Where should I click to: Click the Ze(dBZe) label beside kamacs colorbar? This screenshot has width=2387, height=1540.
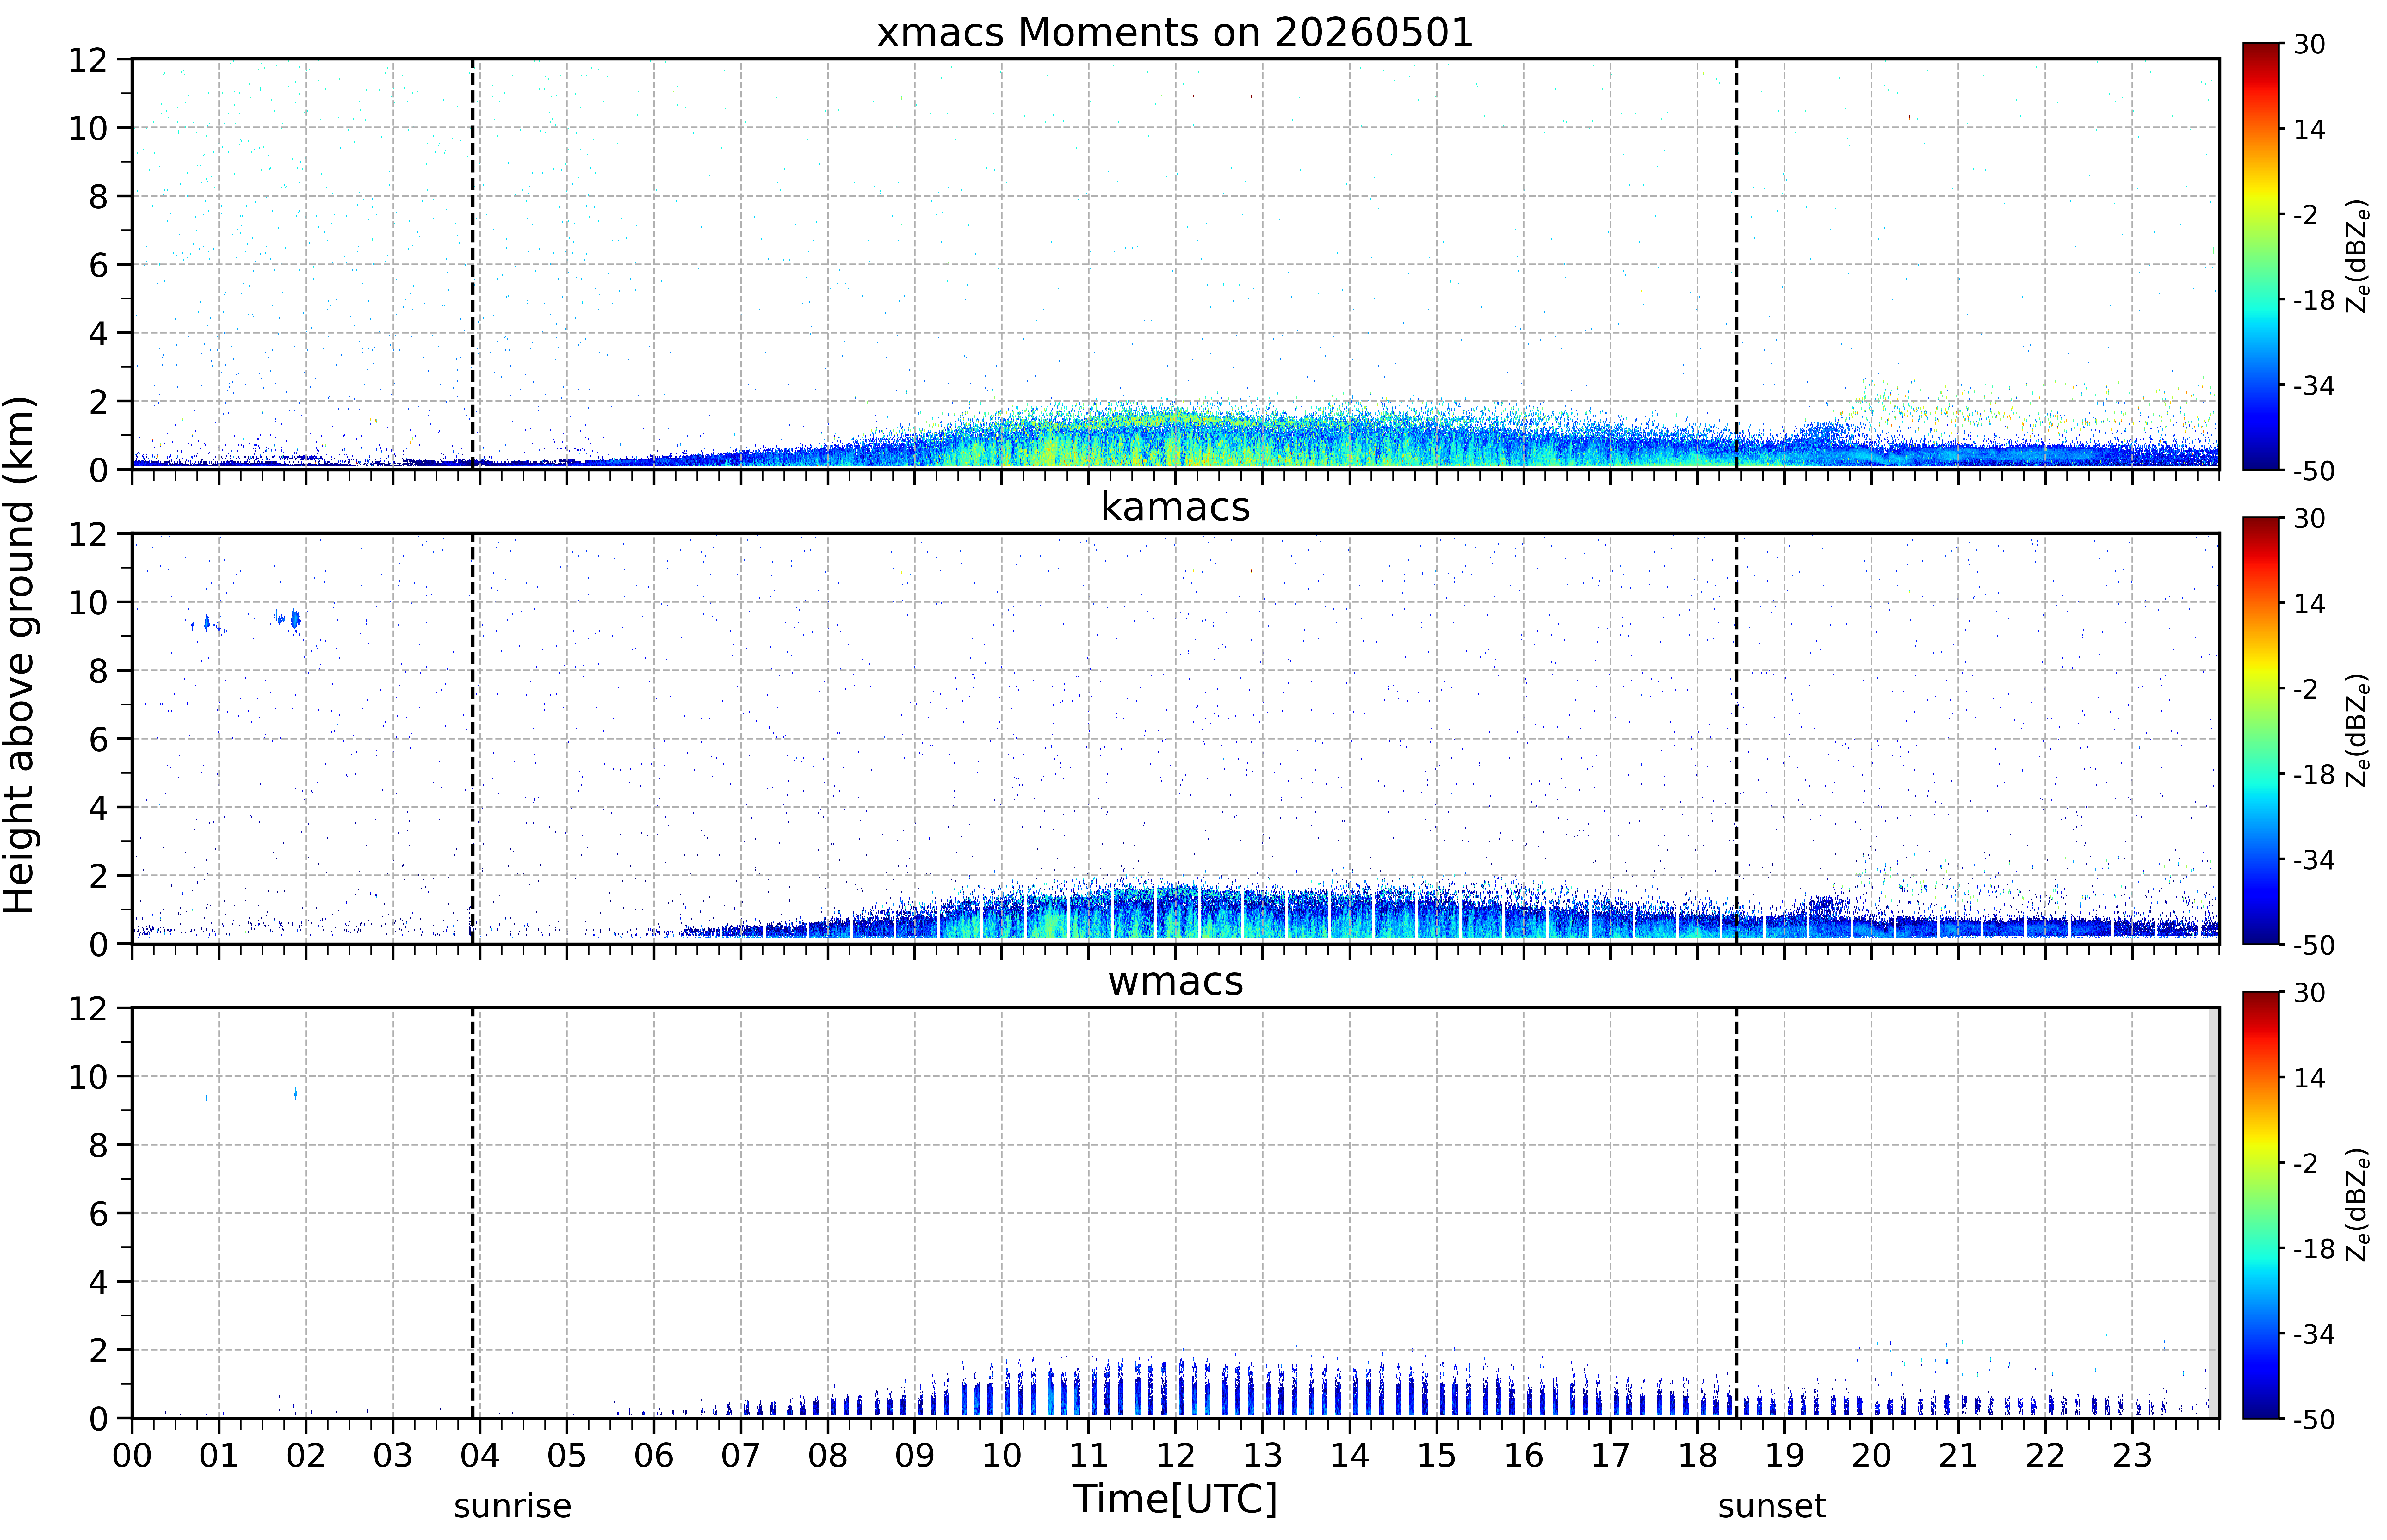click(x=2358, y=730)
